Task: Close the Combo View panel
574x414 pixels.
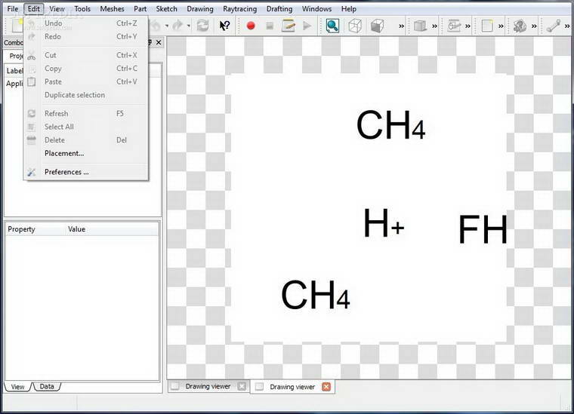Action: [x=159, y=42]
